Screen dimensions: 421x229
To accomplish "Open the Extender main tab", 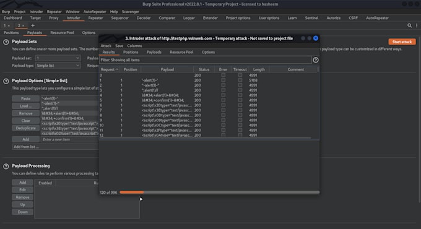I will [210, 18].
